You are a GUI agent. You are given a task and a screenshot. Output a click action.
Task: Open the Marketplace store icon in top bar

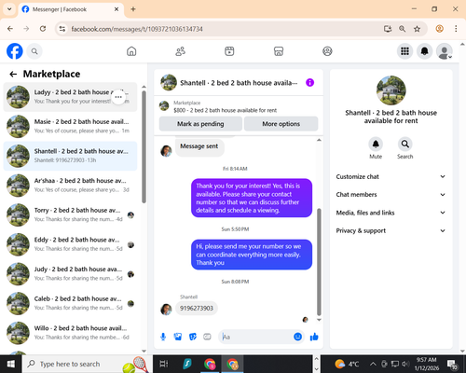click(279, 51)
